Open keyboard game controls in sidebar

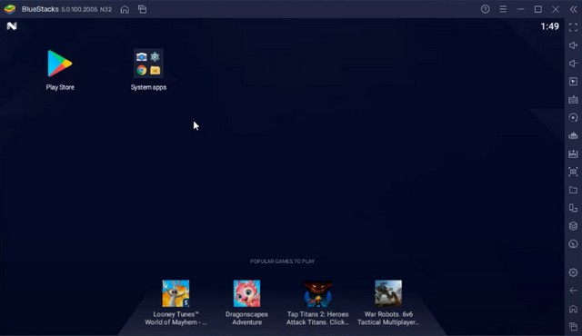573,100
